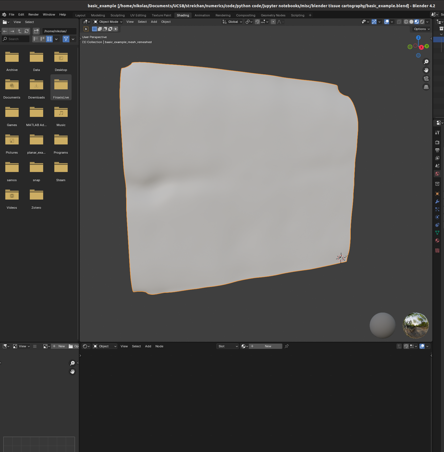Viewport: 444px width, 452px height.
Task: Switch to the UV Editing workspace tab
Action: (x=138, y=15)
